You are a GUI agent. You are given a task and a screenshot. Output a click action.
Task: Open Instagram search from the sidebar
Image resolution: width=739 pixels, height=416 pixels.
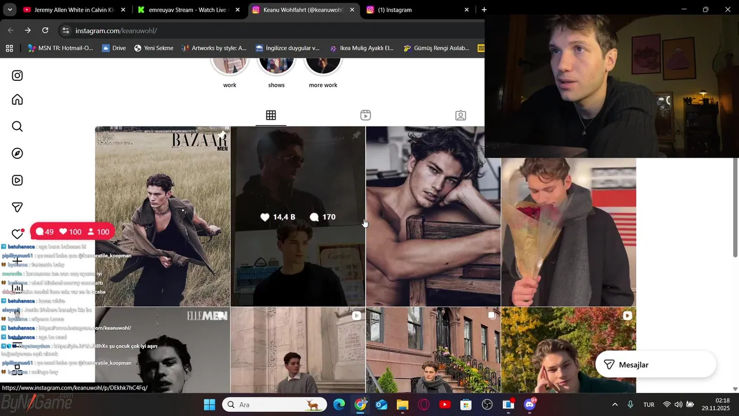[17, 127]
